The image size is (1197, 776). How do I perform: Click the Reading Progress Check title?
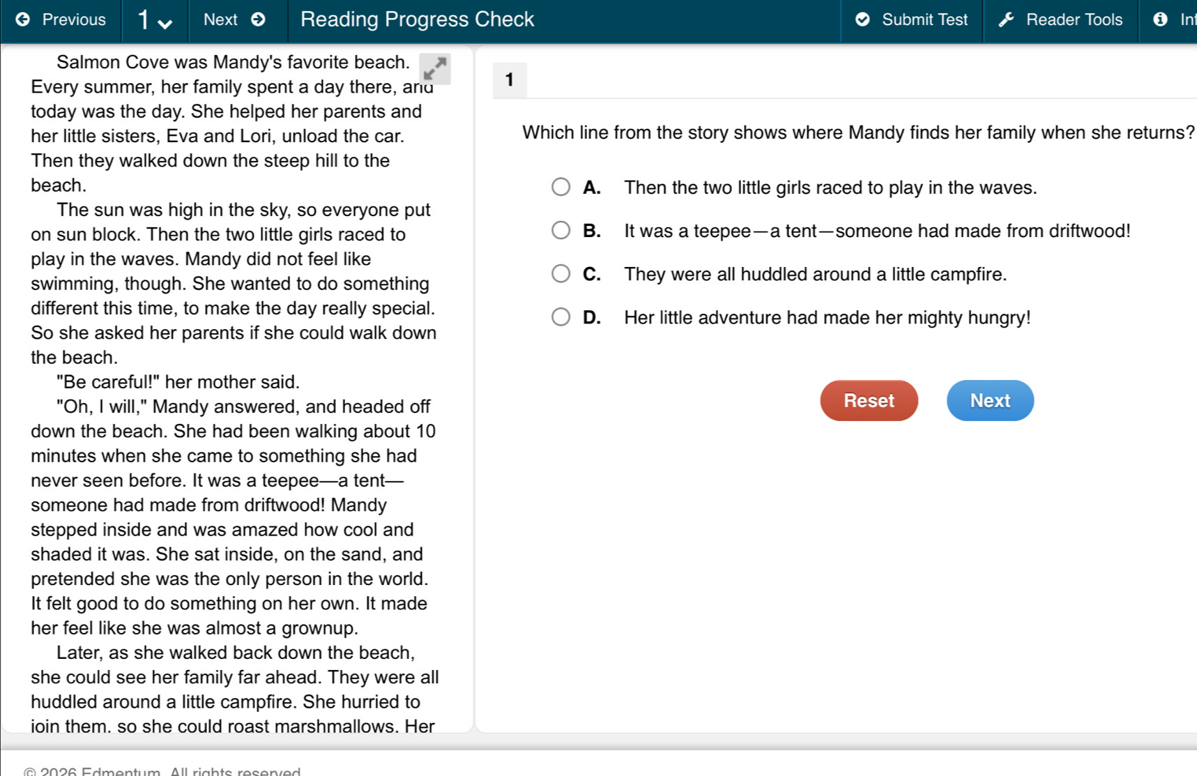click(x=417, y=20)
